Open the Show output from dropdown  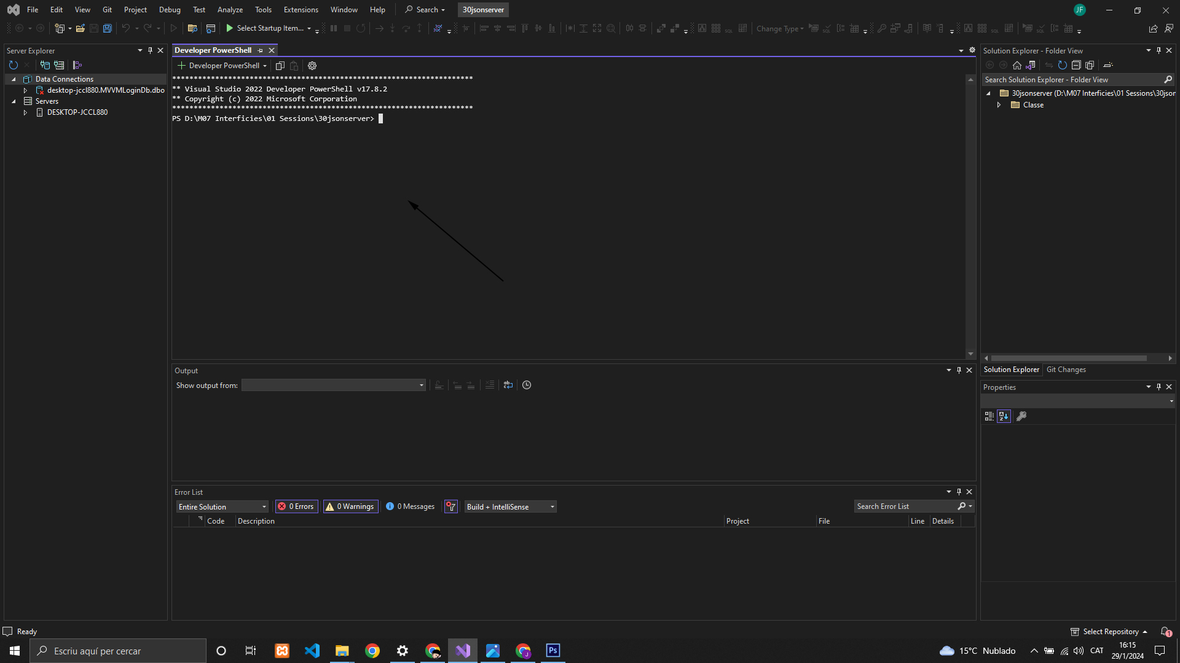click(x=333, y=385)
